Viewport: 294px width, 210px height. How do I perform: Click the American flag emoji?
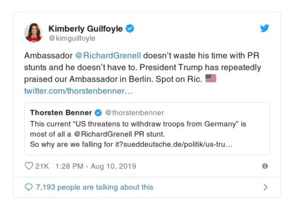pos(211,79)
